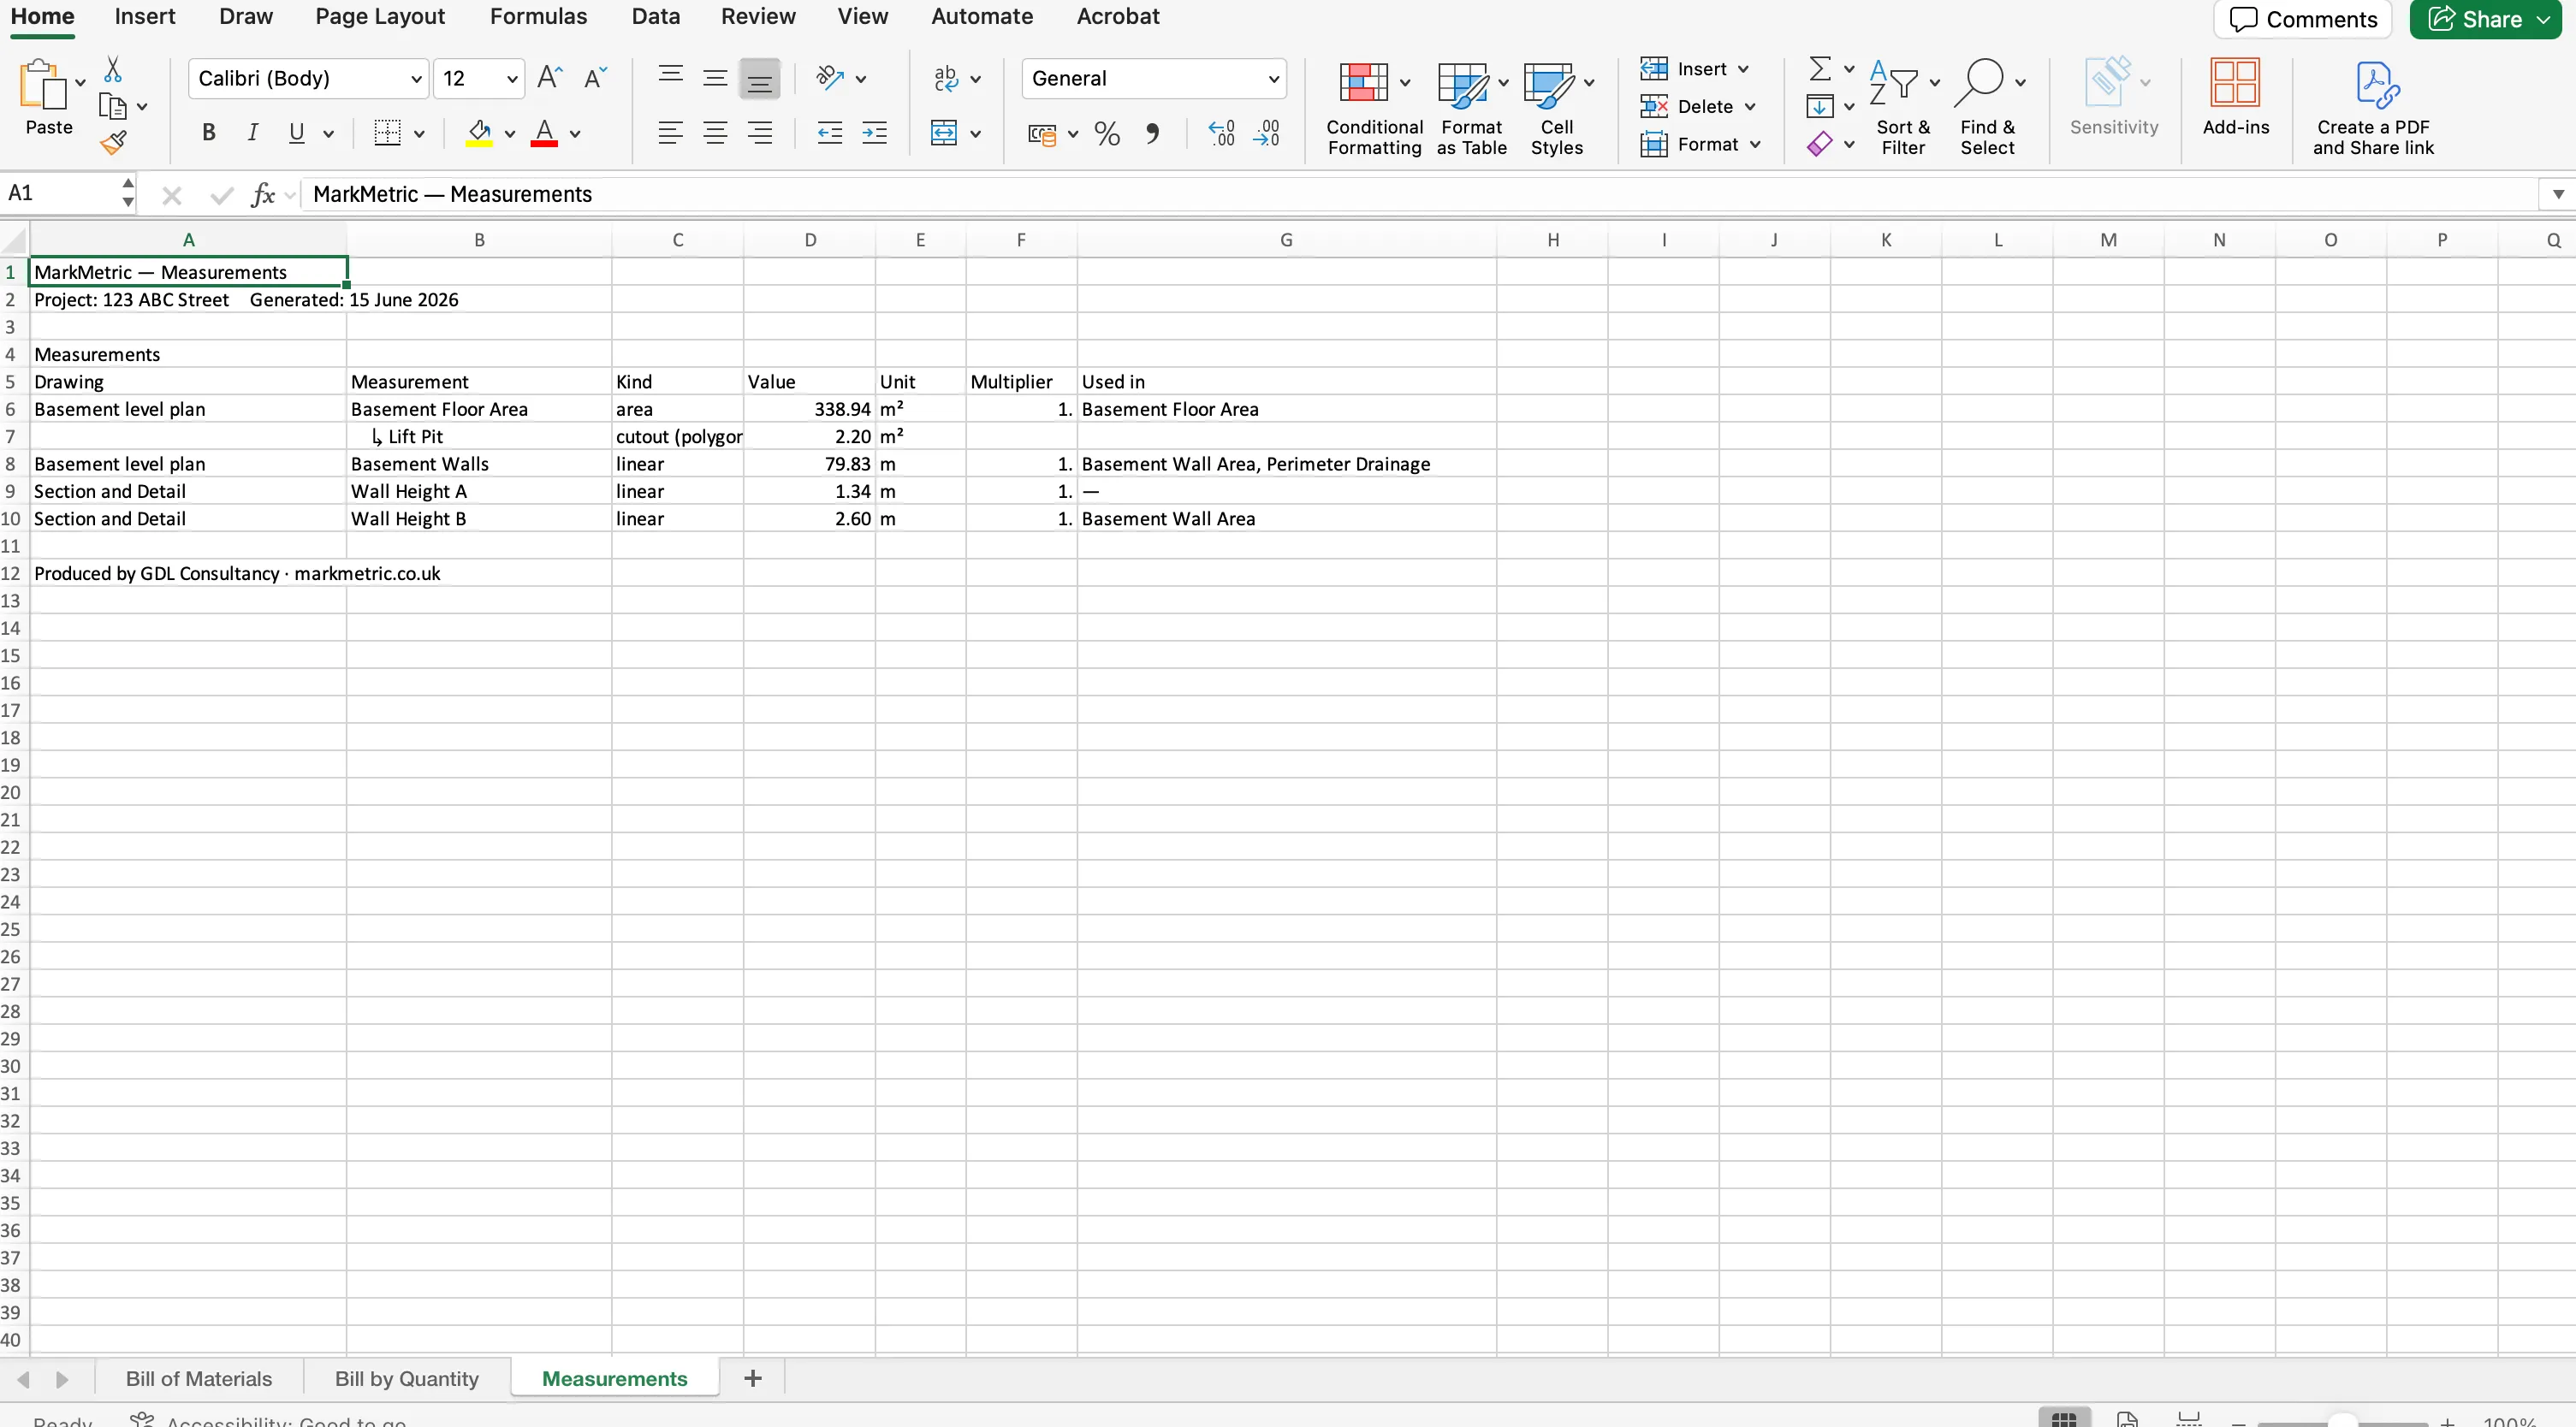2576x1427 pixels.
Task: Open the Page Layout ribbon tab
Action: 380,17
